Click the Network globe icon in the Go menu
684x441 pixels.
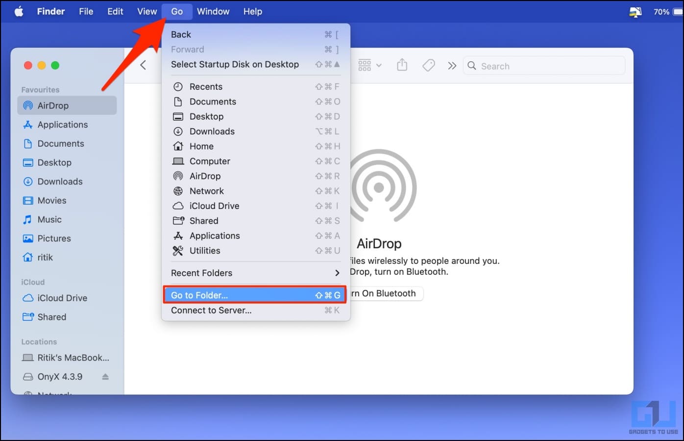(x=178, y=191)
